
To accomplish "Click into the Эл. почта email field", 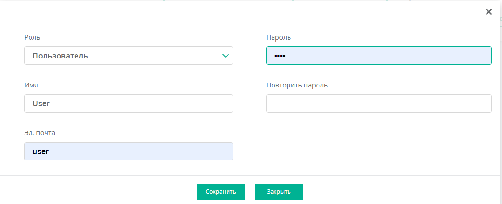I will pos(129,151).
